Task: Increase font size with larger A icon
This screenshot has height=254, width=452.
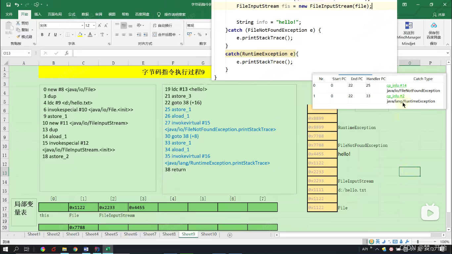Action: click(100, 25)
